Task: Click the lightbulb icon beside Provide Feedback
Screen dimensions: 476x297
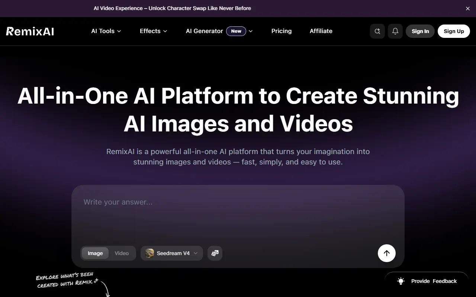Action: [x=401, y=281]
